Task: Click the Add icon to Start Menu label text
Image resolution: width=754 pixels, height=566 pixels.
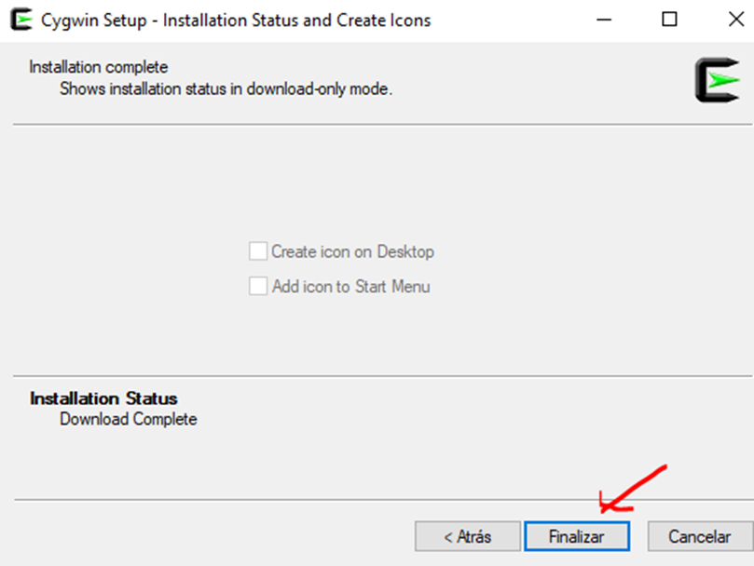Action: pyautogui.click(x=350, y=287)
